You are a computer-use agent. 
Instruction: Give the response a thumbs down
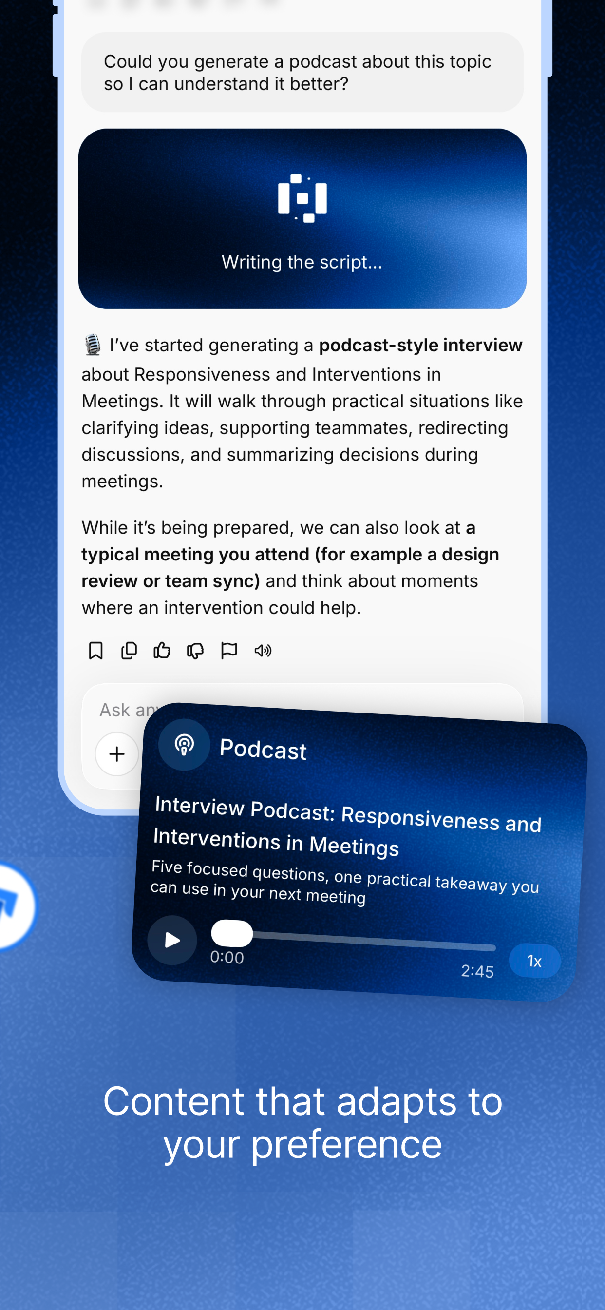tap(195, 651)
